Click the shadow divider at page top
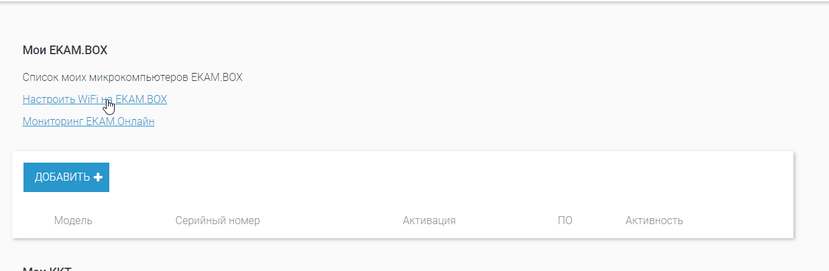Viewport: 829px width, 271px height. coord(414,1)
